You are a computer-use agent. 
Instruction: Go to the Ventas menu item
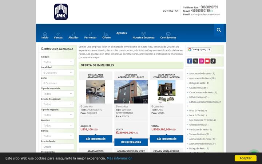tap(58, 38)
